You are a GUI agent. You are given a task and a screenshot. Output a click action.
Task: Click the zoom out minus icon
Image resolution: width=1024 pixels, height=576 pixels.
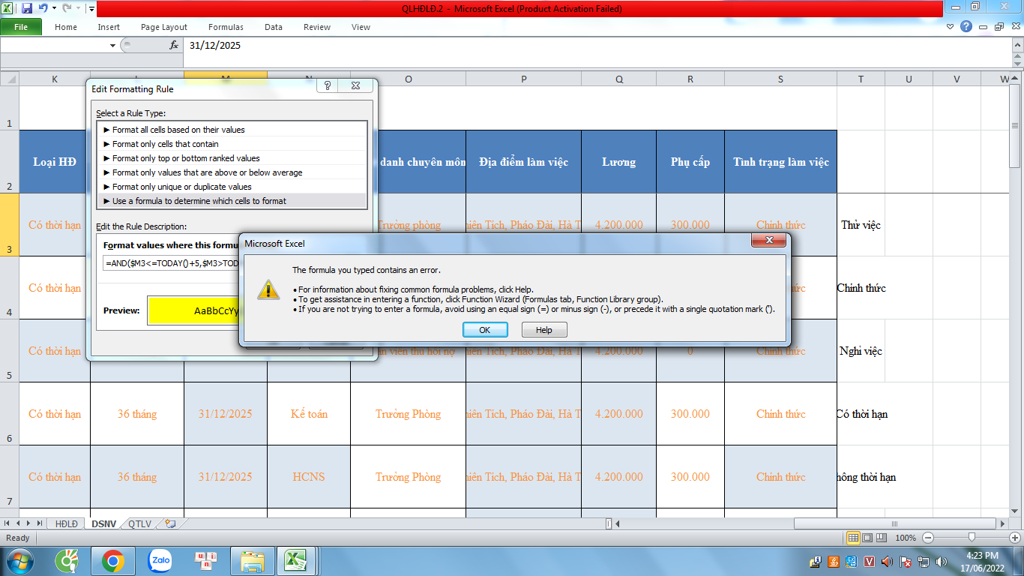click(928, 538)
